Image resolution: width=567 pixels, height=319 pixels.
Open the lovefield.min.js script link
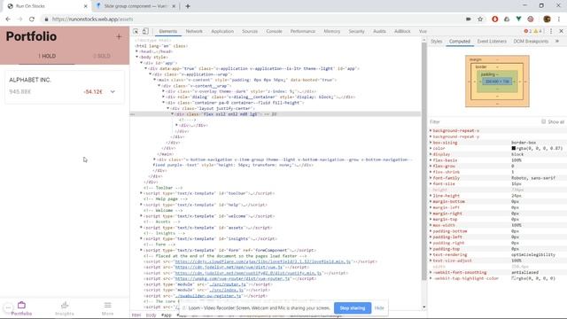point(262,261)
